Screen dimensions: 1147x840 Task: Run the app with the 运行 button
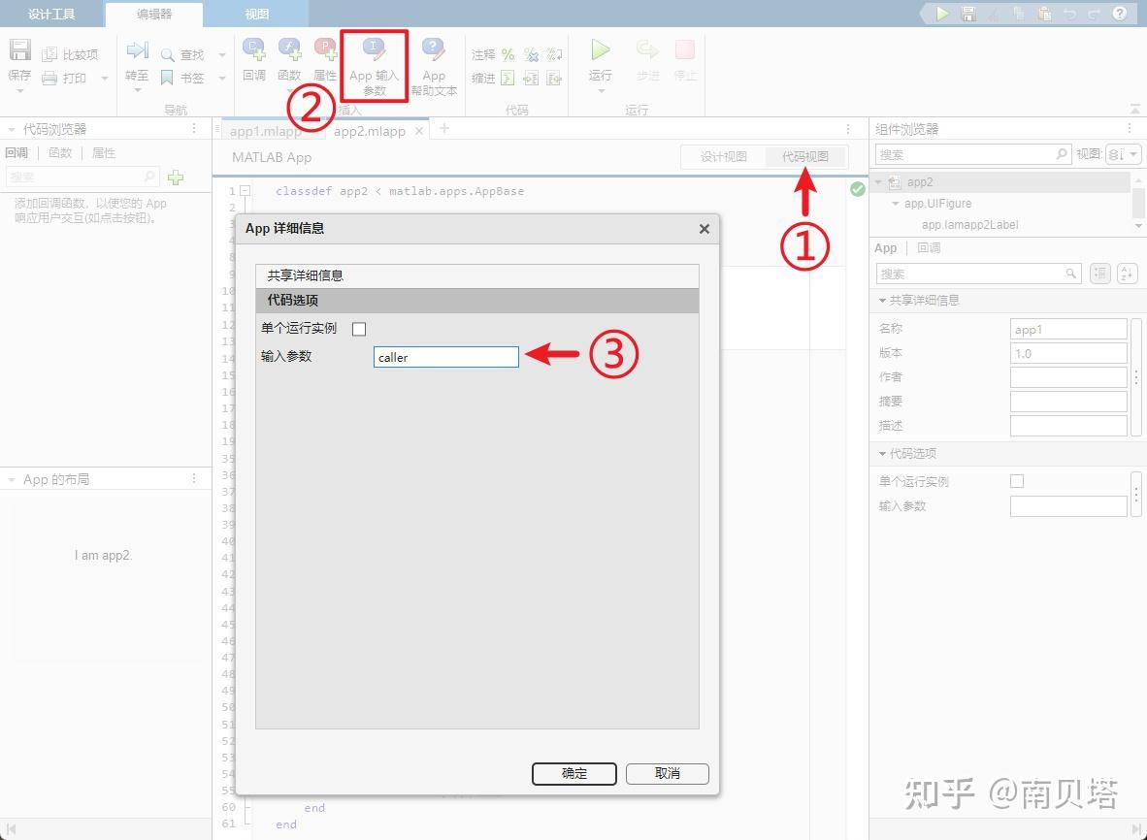pyautogui.click(x=600, y=58)
